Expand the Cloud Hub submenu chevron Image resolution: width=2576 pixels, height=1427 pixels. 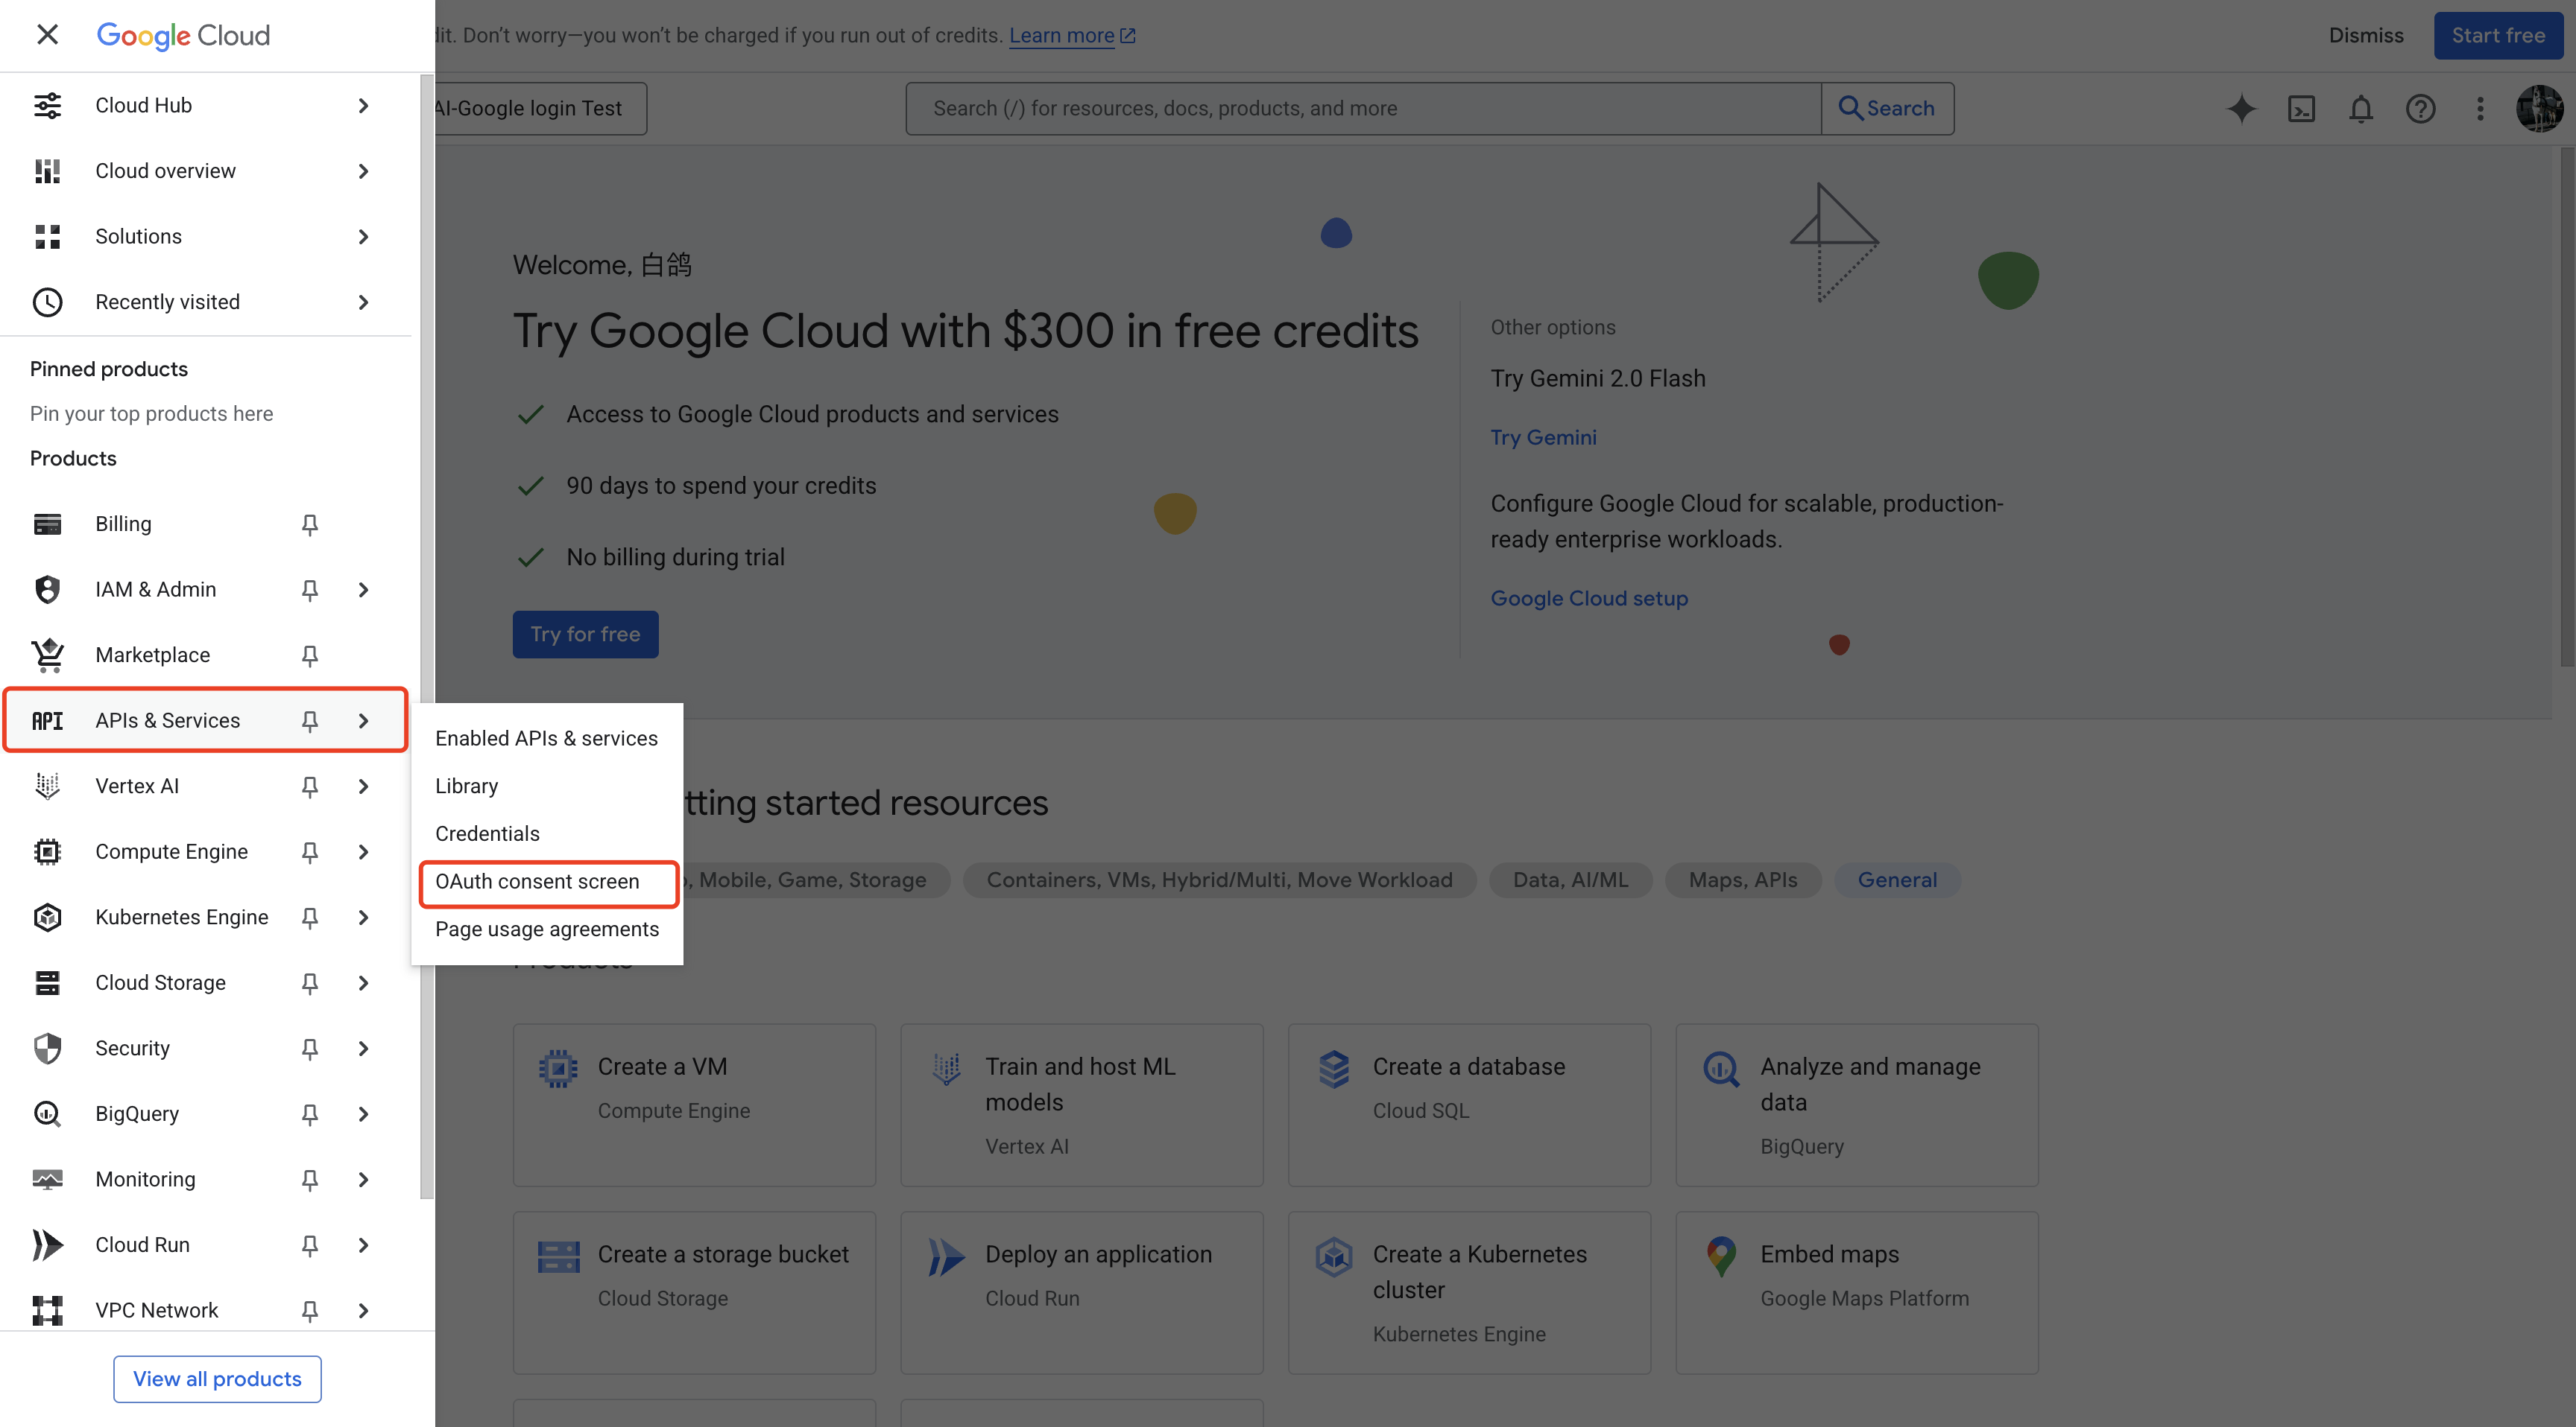(x=363, y=106)
